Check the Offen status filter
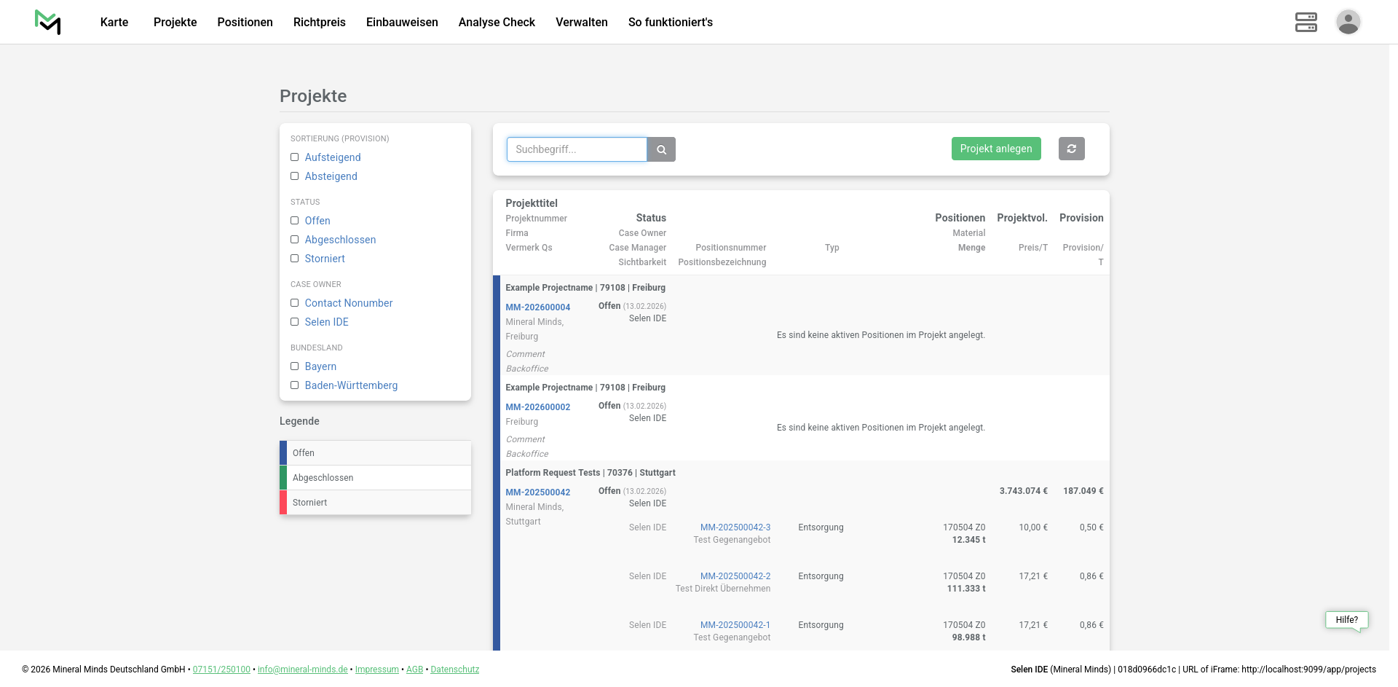Viewport: 1398px width, 687px height. tap(295, 221)
